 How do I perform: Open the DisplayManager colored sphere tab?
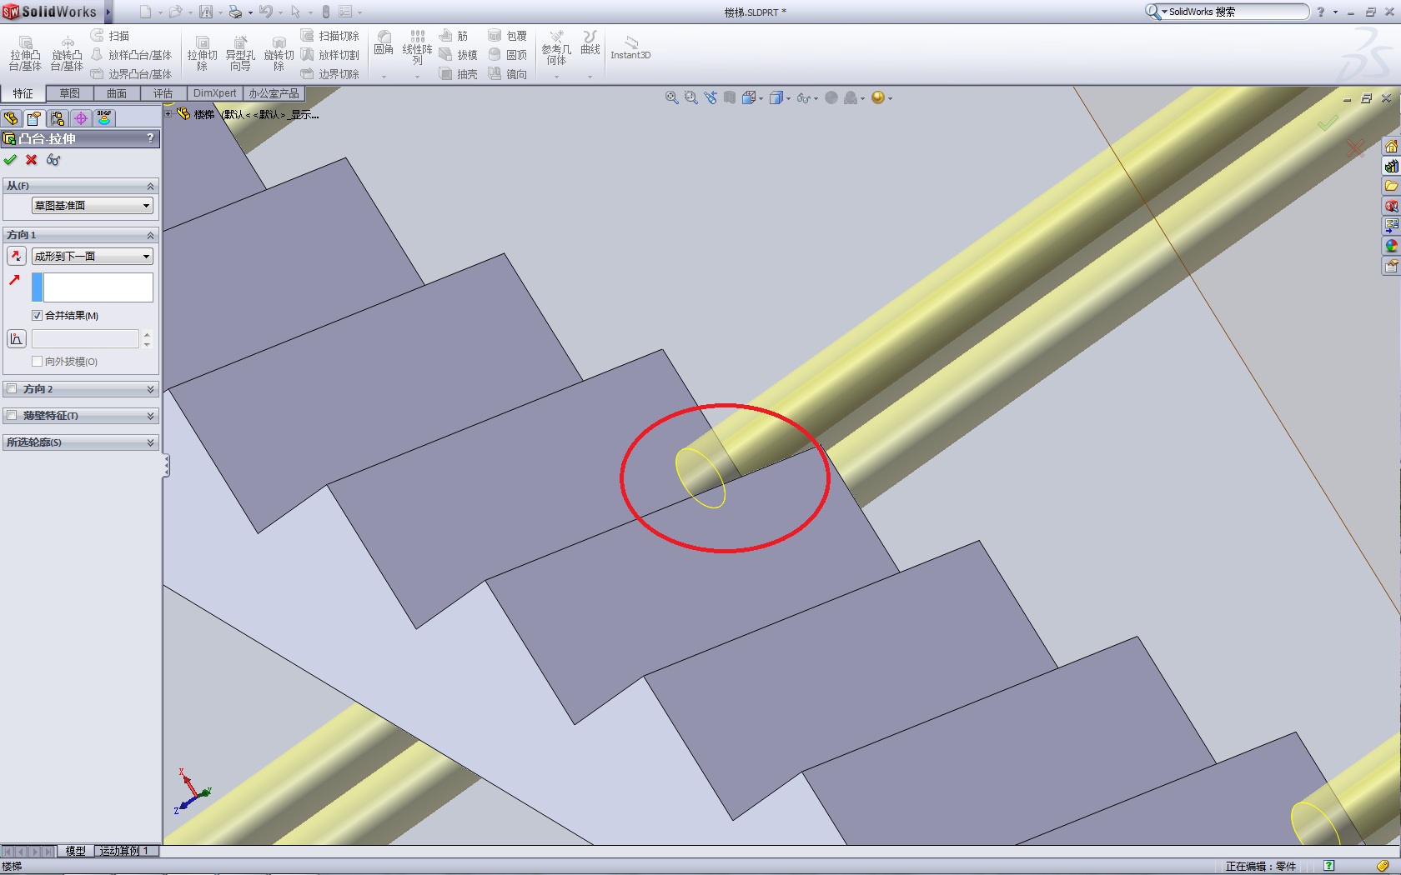[x=104, y=118]
